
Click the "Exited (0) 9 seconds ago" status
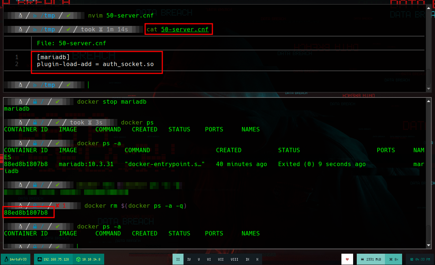coord(322,164)
